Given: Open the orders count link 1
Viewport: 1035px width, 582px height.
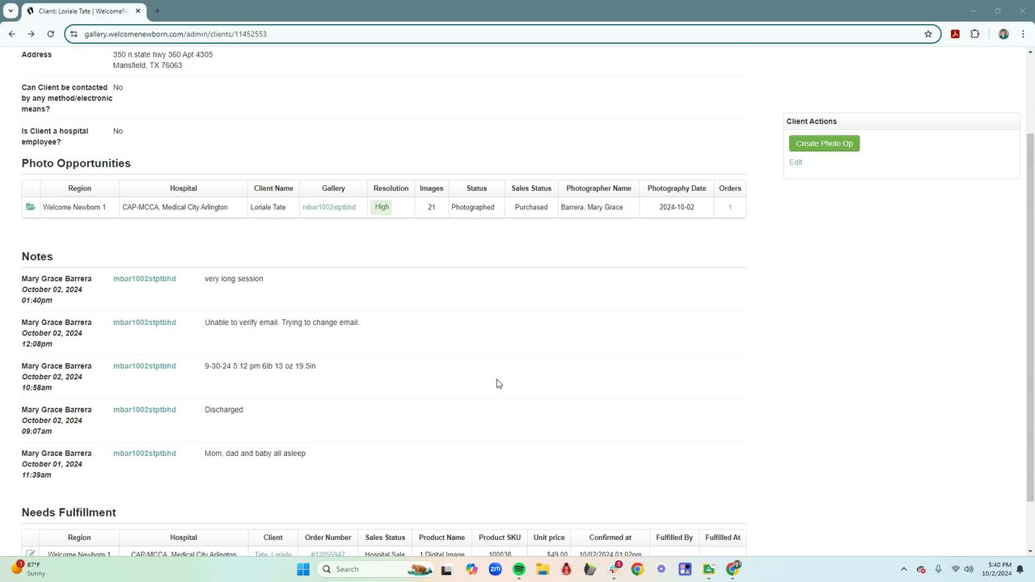Looking at the screenshot, I should (x=730, y=207).
